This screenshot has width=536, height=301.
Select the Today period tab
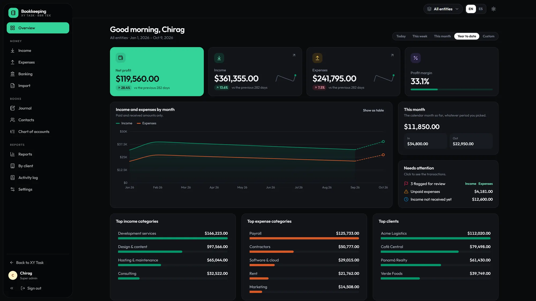click(x=401, y=36)
